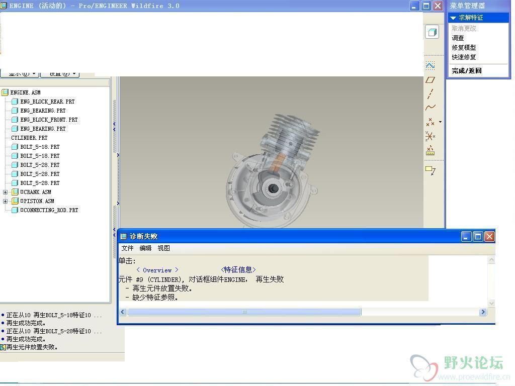
Task: Click the ENGINE.ASM assembly icon
Action: [5, 92]
